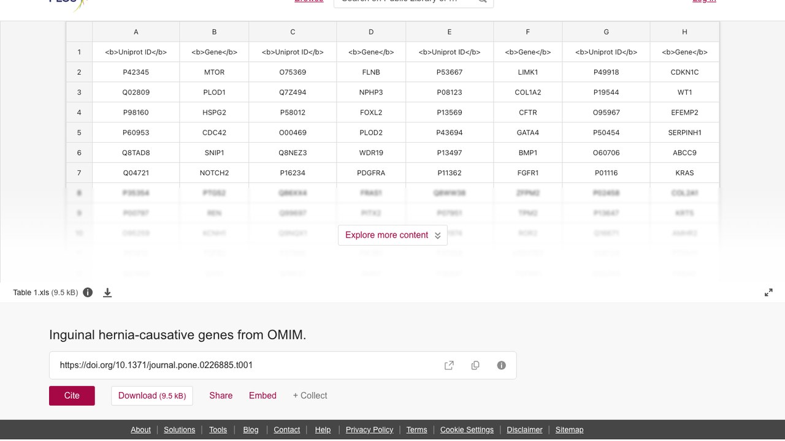Add the item via + Collect

pyautogui.click(x=310, y=396)
